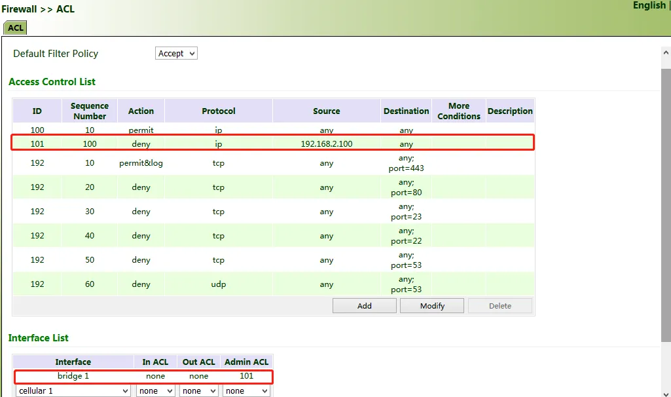This screenshot has width=671, height=397.
Task: Click the Modify button
Action: click(x=432, y=306)
